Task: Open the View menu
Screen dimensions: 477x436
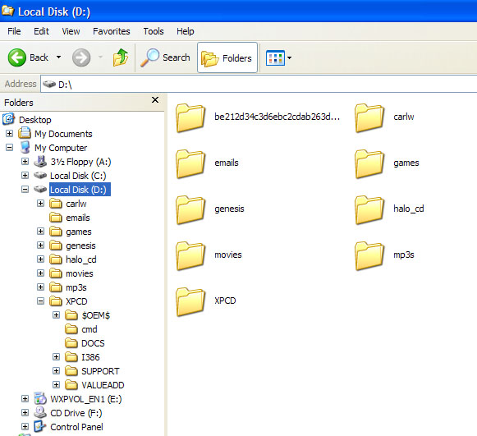Action: [71, 31]
